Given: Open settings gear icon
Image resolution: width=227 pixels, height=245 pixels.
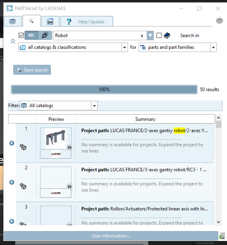Looking at the screenshot, I should pyautogui.click(x=219, y=20).
